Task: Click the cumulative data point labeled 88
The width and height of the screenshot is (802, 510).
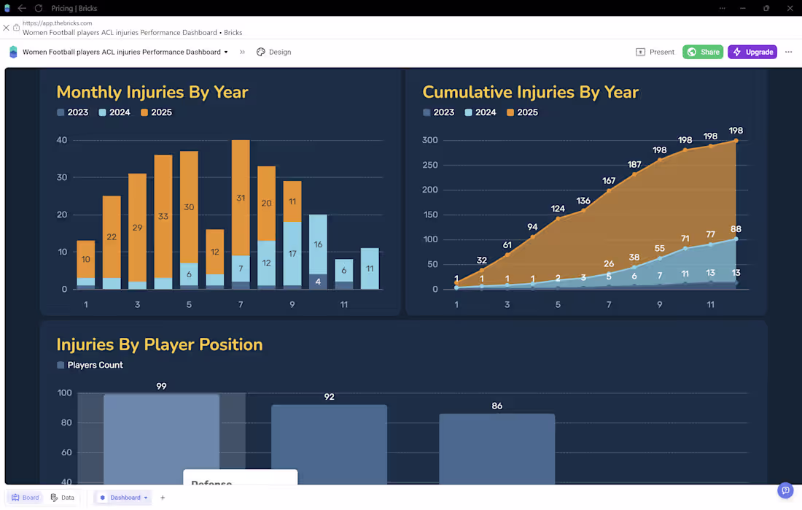Action: pos(736,239)
